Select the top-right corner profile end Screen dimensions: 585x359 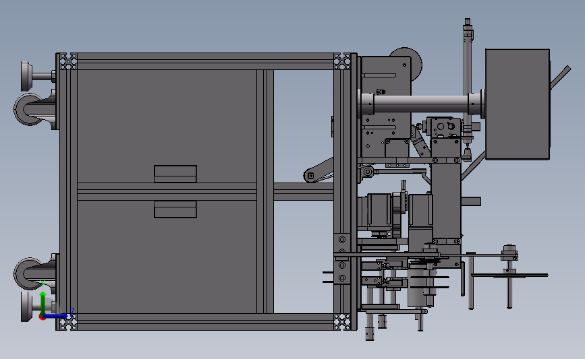pos(342,61)
